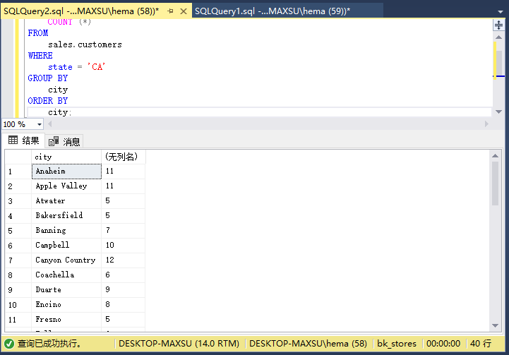This screenshot has width=509, height=355.
Task: Select the Canyon Country cell
Action: pyautogui.click(x=66, y=260)
